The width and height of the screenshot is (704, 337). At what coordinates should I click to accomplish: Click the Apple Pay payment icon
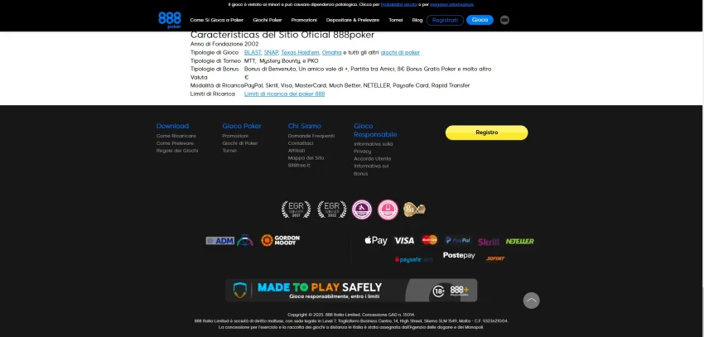[376, 241]
